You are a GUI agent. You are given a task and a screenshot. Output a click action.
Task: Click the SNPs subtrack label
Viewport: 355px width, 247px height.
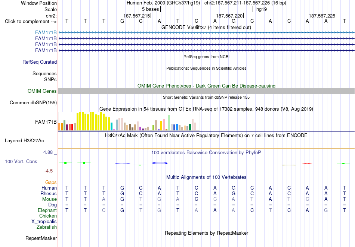(x=50, y=79)
